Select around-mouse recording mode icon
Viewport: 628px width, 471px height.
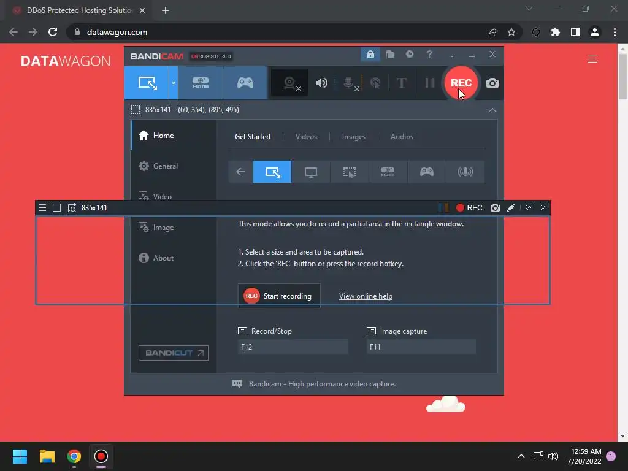pos(349,172)
